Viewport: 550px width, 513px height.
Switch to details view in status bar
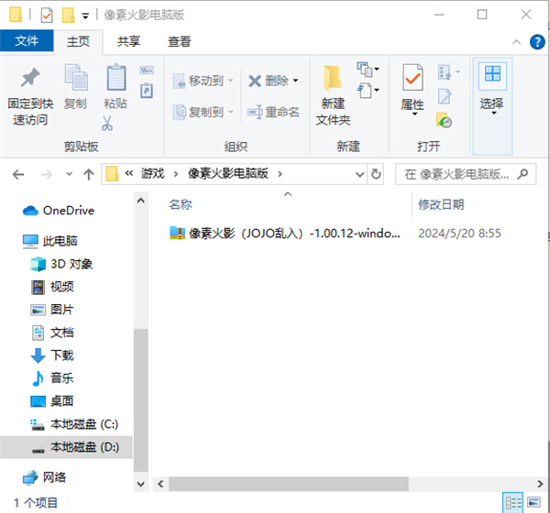pos(514,502)
